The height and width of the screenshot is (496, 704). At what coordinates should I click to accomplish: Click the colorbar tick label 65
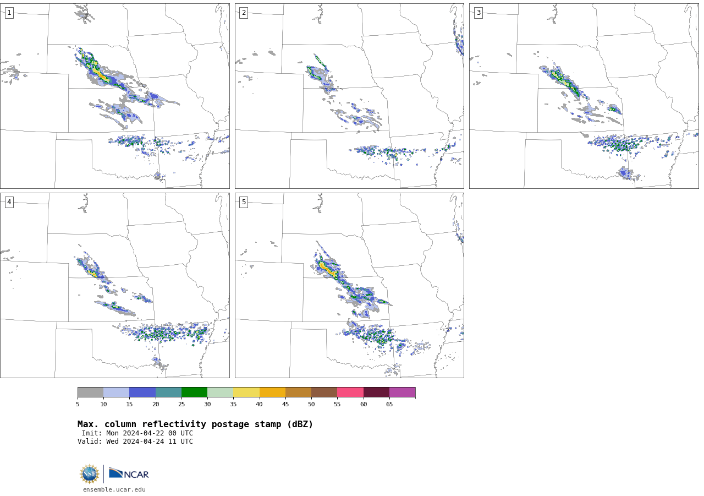pyautogui.click(x=389, y=405)
